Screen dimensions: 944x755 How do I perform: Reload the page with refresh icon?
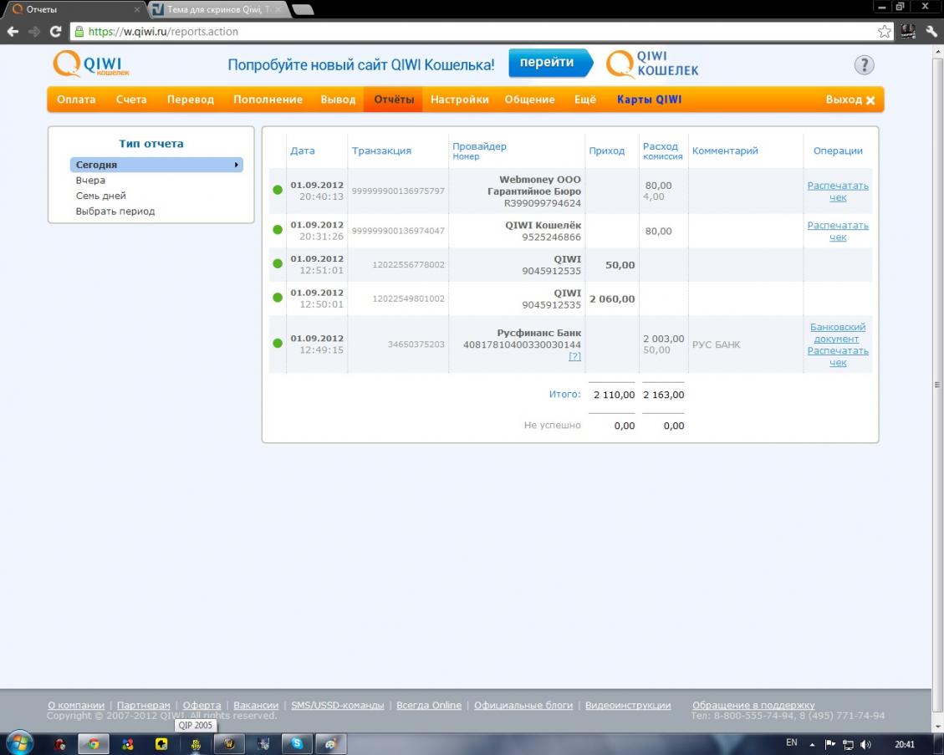[x=55, y=32]
